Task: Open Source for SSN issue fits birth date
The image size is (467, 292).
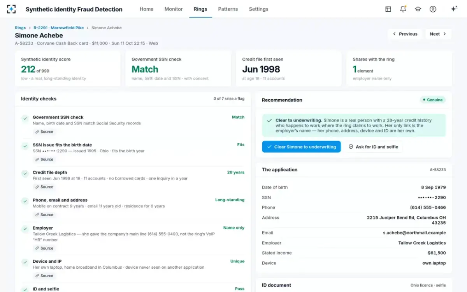Action: pyautogui.click(x=44, y=159)
